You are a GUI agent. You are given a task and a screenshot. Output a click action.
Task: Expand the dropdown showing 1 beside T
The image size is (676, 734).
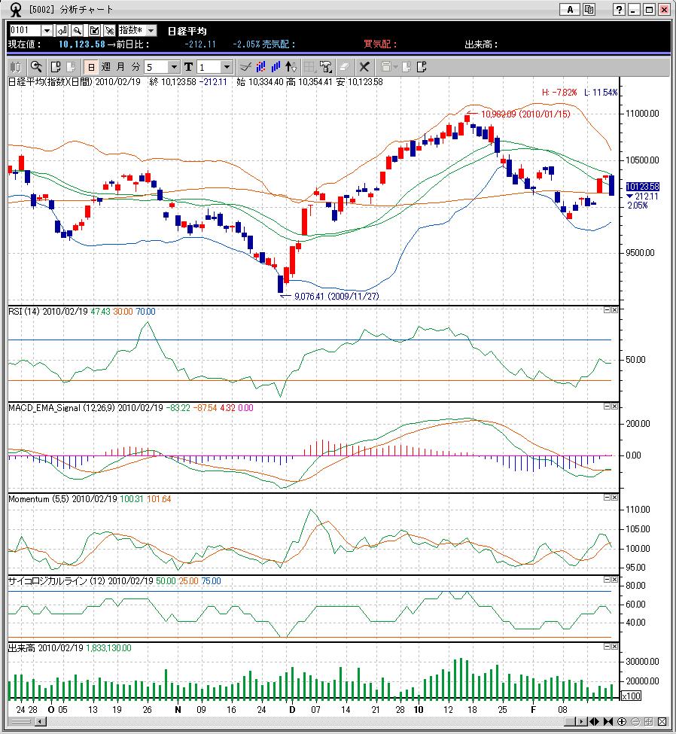click(227, 67)
